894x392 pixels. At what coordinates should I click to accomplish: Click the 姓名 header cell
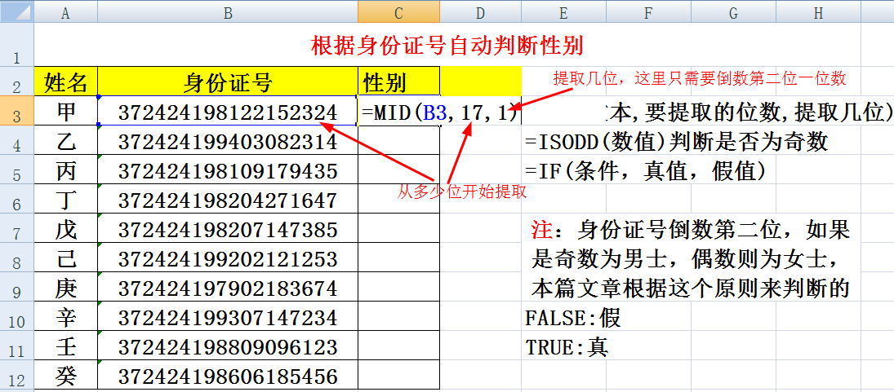click(66, 81)
